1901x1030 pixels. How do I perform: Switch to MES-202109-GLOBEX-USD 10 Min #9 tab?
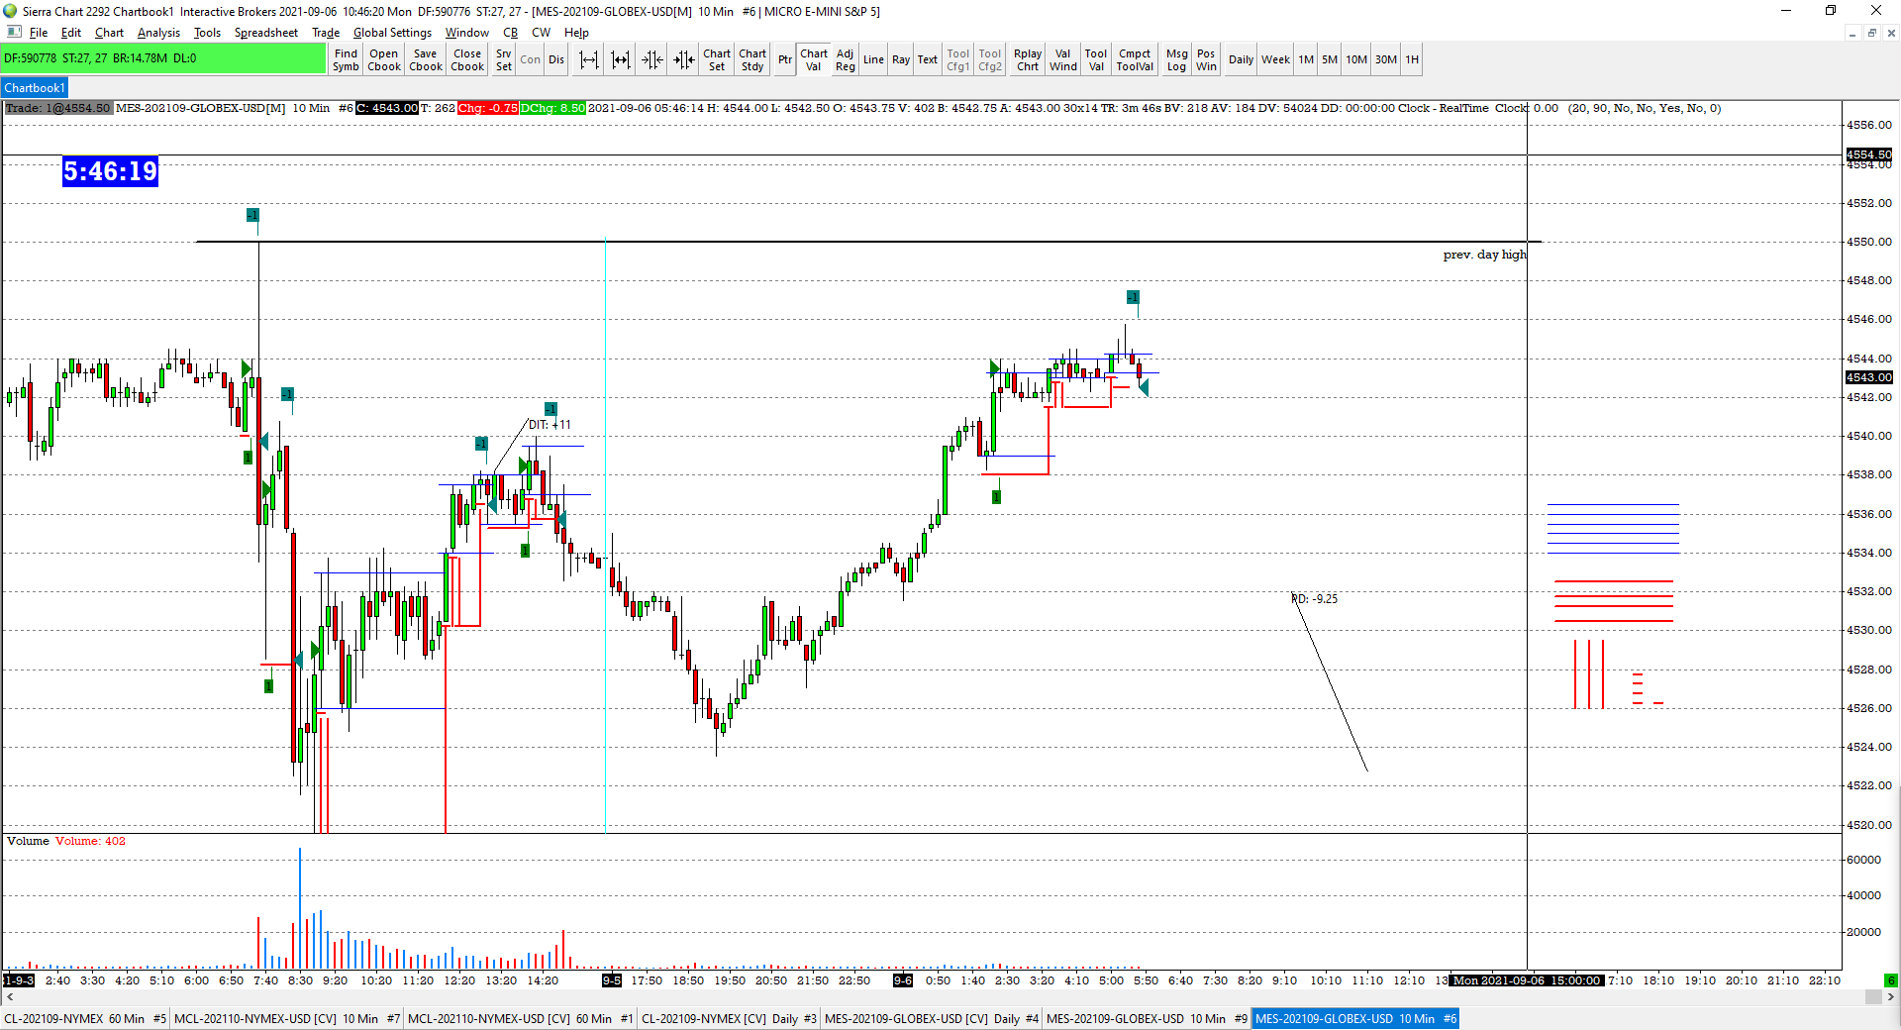[1147, 1018]
